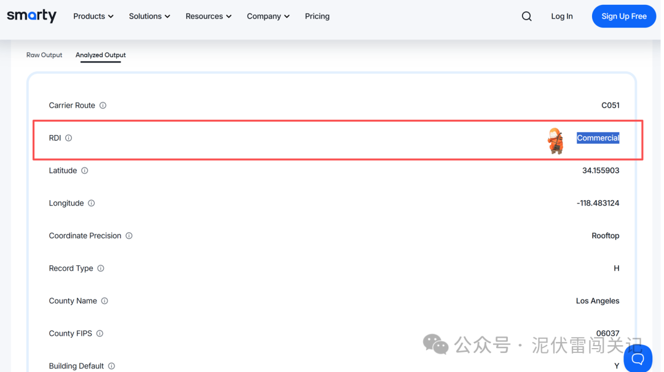Image resolution: width=664 pixels, height=372 pixels.
Task: Click the County Name label
Action: 73,301
